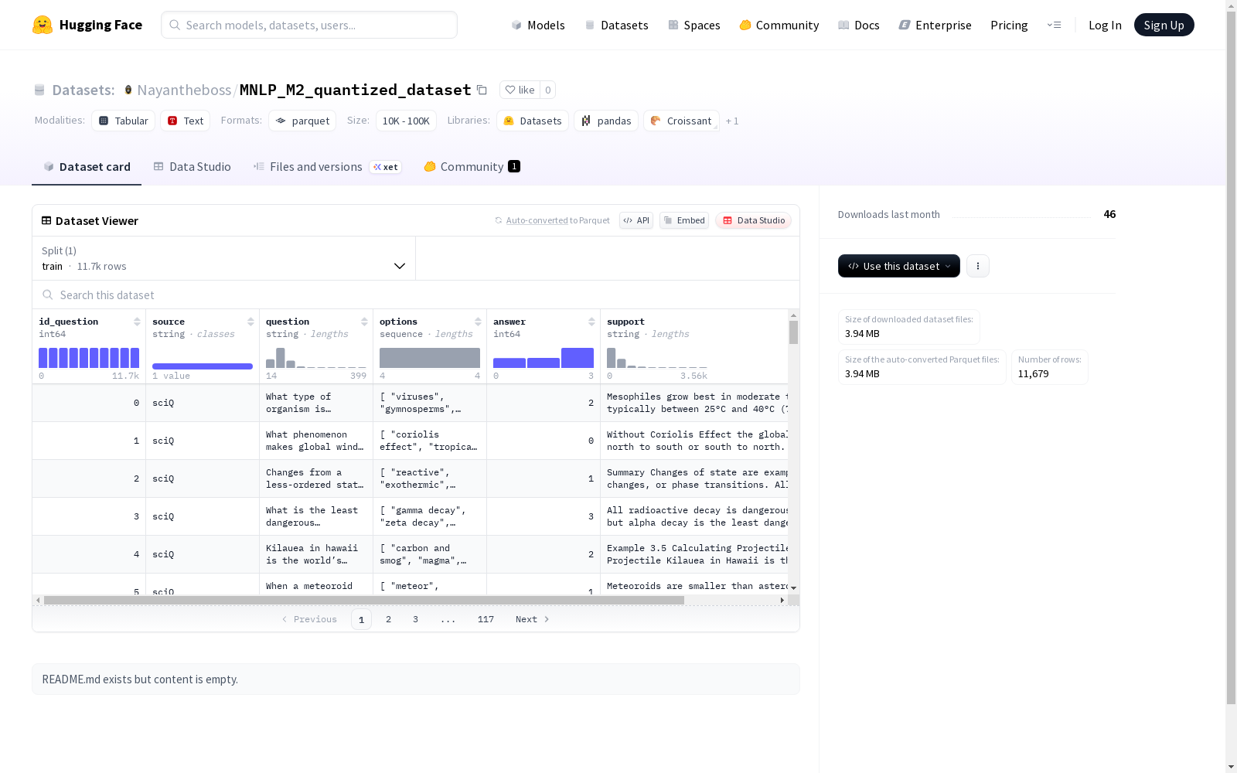Select question cell "Kilauea in hawaii"
The image size is (1237, 773).
(x=316, y=554)
